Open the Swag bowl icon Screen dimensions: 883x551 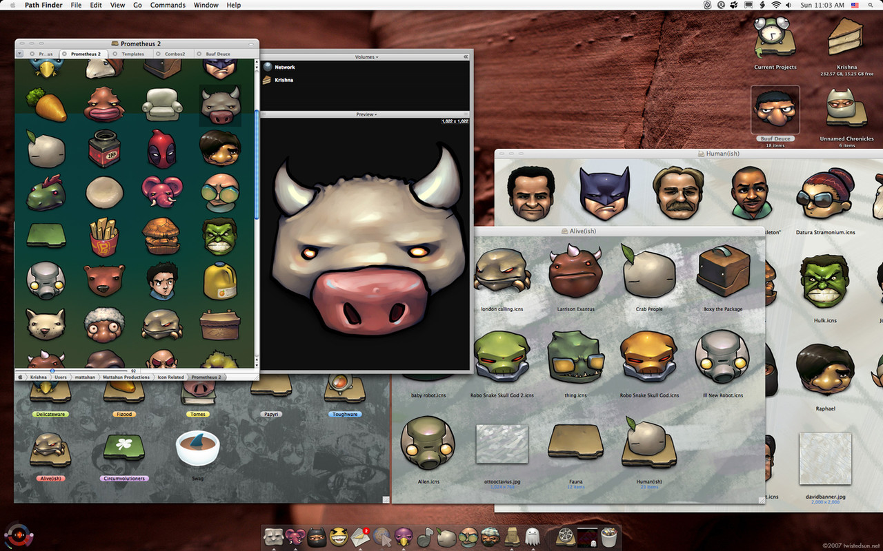[198, 449]
